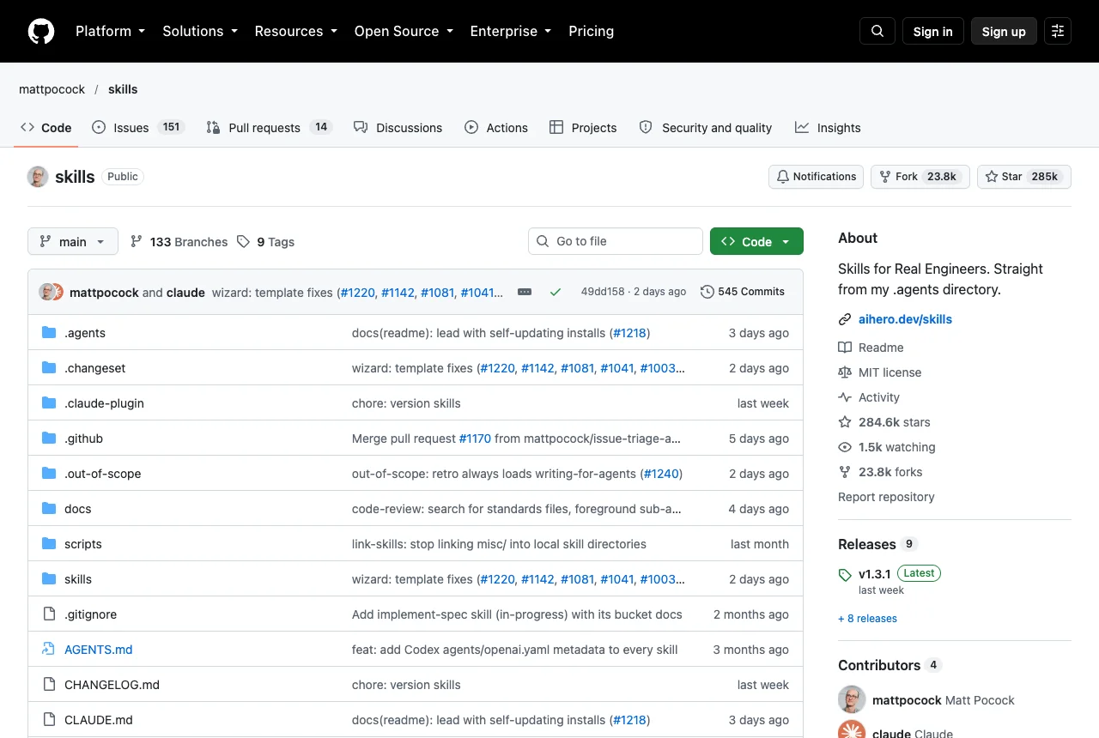Expand the Open Source header menu
The image size is (1099, 738).
point(404,31)
